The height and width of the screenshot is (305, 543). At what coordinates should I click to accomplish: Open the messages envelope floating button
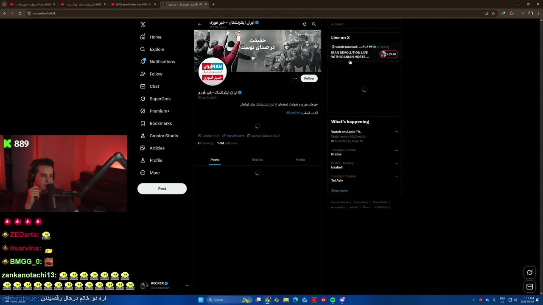[x=530, y=287]
